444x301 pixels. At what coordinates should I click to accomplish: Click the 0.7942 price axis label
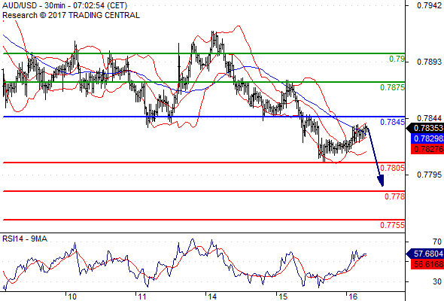(429, 6)
